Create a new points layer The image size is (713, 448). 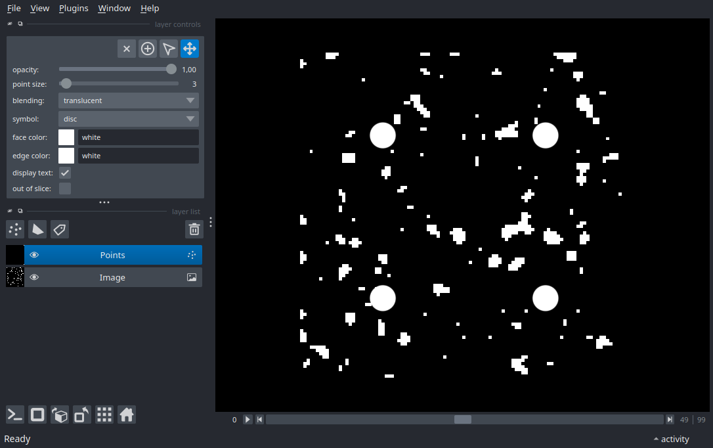coord(15,229)
